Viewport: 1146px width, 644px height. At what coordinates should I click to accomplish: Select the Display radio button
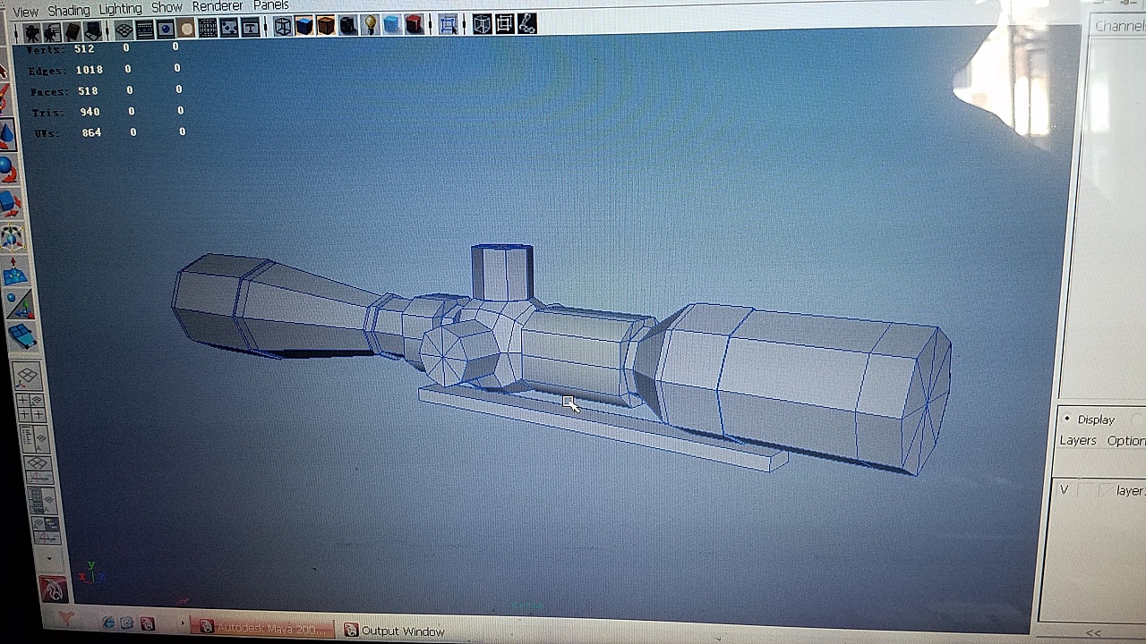click(x=1066, y=419)
